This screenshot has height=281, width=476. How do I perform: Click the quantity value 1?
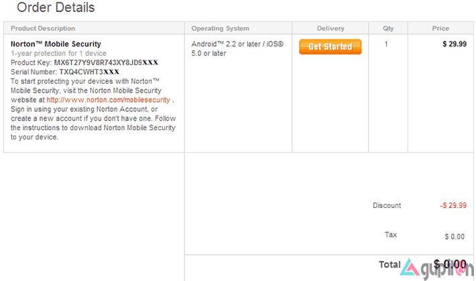(x=386, y=44)
